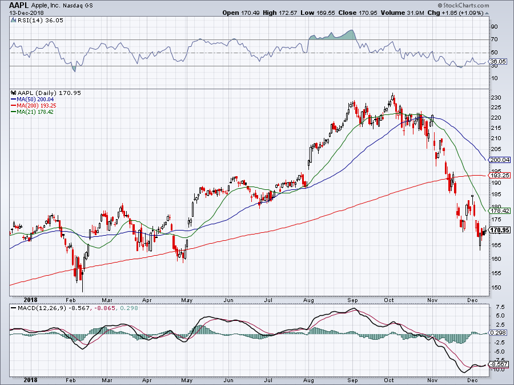The image size is (514, 385).
Task: Click the 178.42 MA value tag on the price axis
Action: (500, 211)
